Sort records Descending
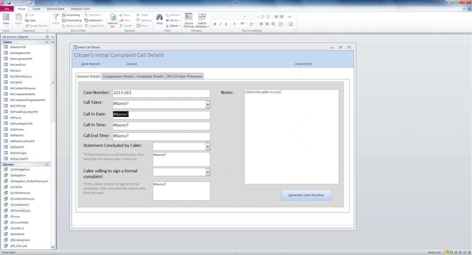Screen dimensions: 472x255 click(x=72, y=20)
